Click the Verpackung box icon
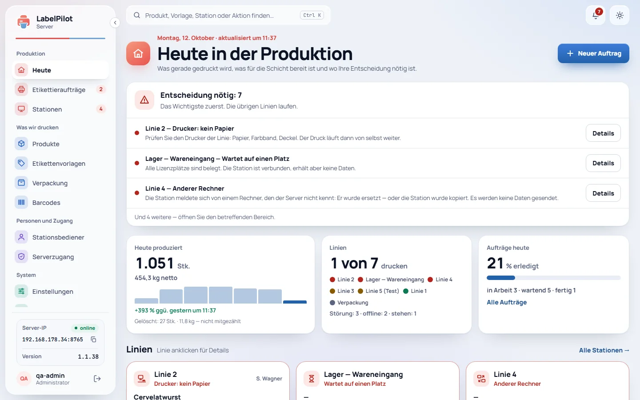 [x=21, y=183]
